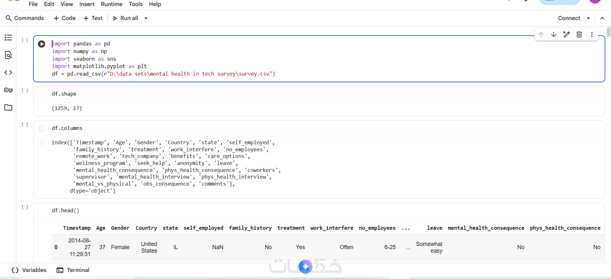Move the selected cell down
Viewport: 611px width, 279px height.
click(554, 34)
